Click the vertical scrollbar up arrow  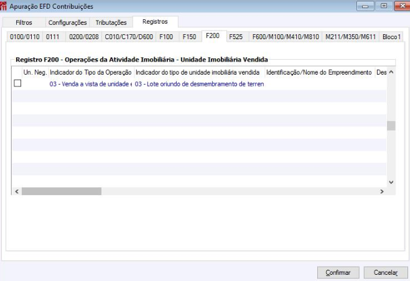click(x=391, y=72)
